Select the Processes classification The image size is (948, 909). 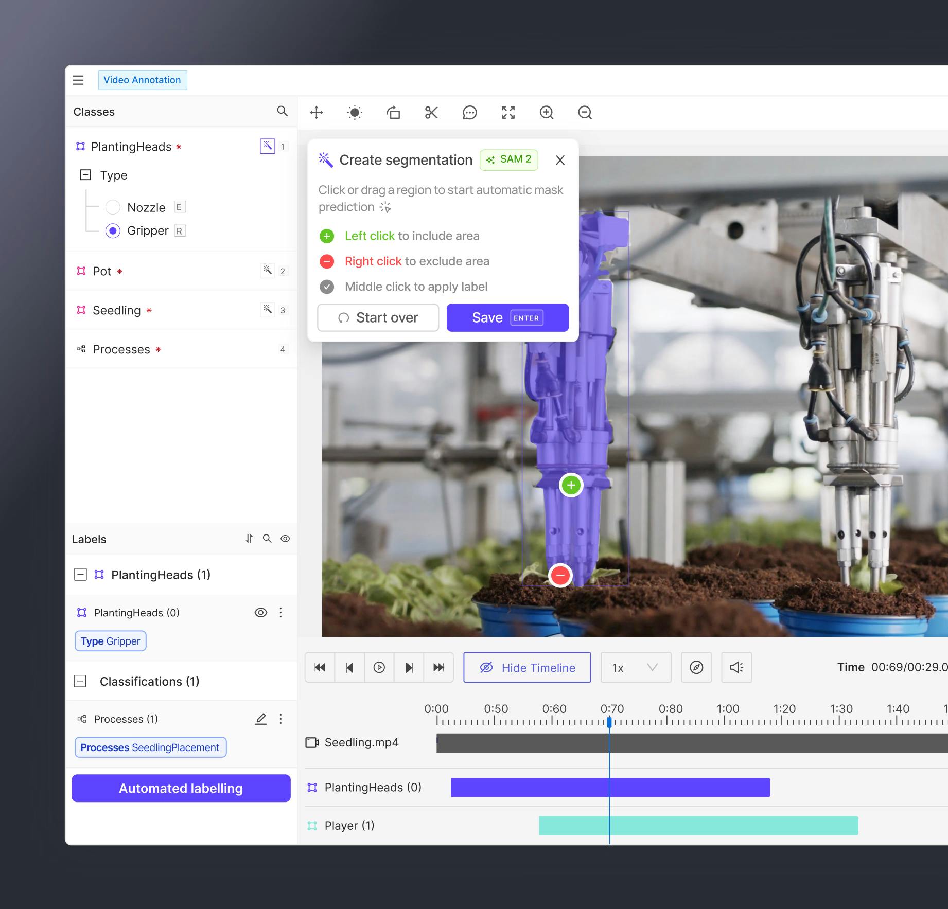(x=121, y=349)
